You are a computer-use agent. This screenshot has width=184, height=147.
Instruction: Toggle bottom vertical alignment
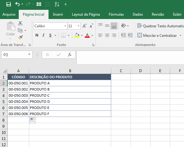[114, 26]
